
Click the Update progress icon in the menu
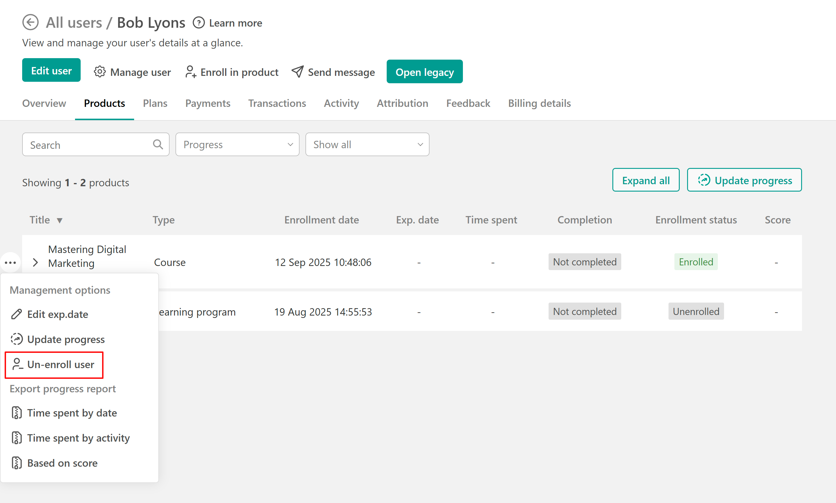pos(17,339)
